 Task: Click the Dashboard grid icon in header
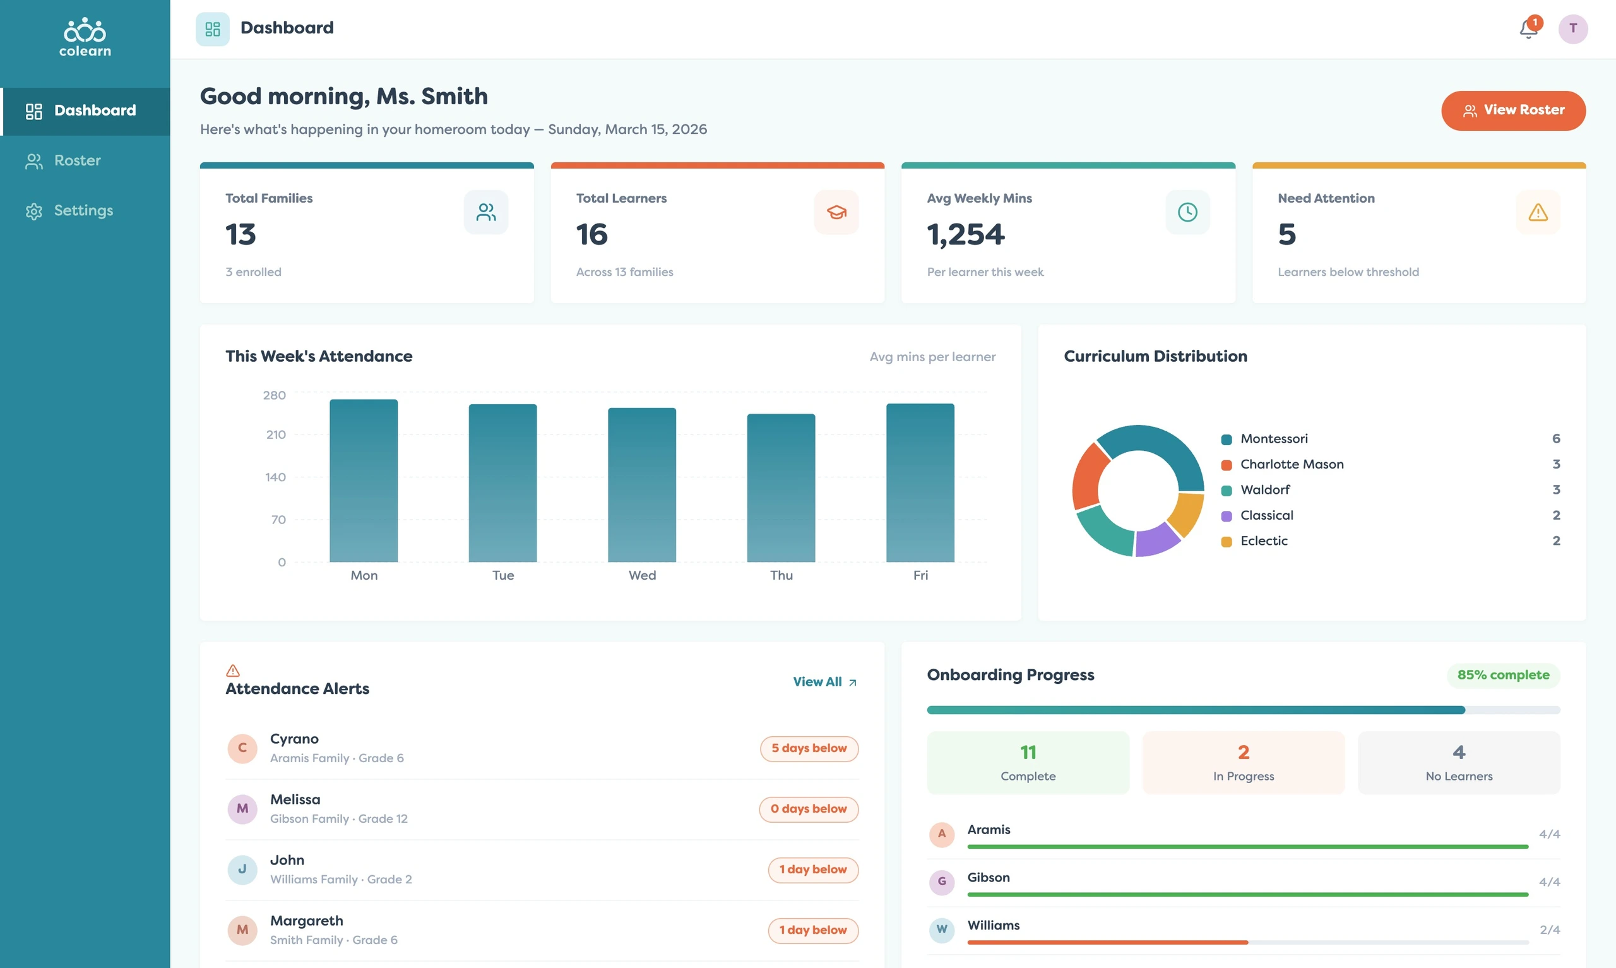click(213, 28)
